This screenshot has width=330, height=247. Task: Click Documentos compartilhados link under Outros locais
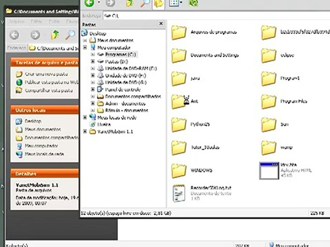point(52,138)
